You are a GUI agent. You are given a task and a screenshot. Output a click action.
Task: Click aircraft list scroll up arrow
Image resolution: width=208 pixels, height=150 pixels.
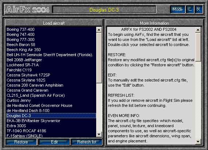click(x=99, y=30)
